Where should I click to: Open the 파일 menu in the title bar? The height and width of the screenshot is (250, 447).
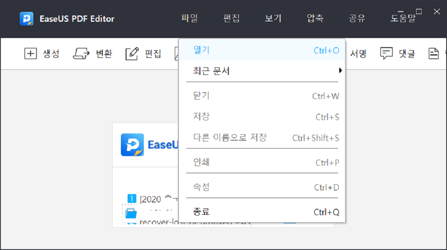point(189,18)
